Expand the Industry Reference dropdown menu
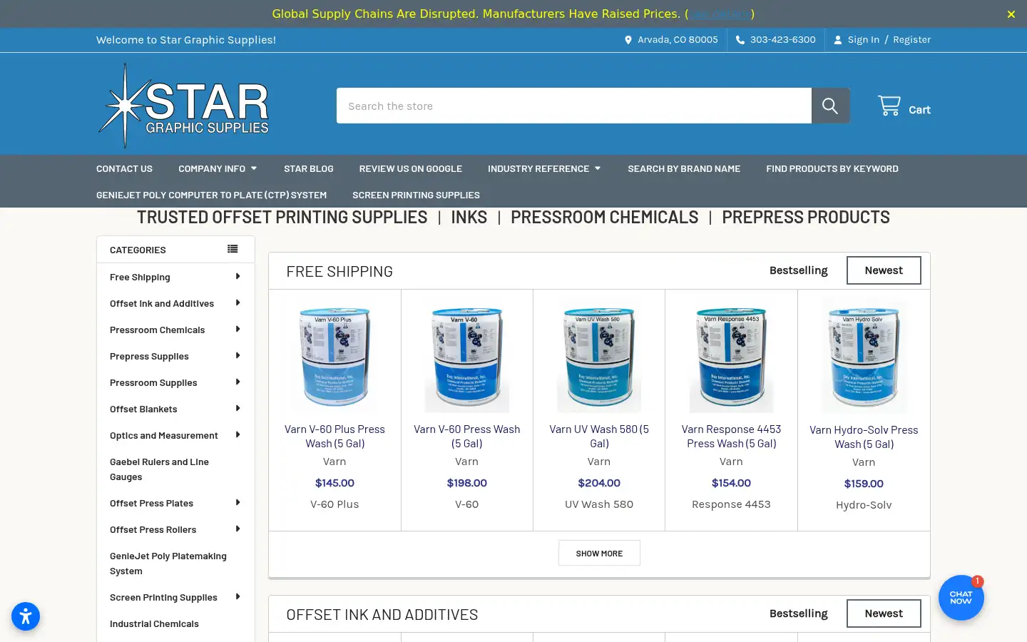This screenshot has height=642, width=1027. tap(544, 168)
